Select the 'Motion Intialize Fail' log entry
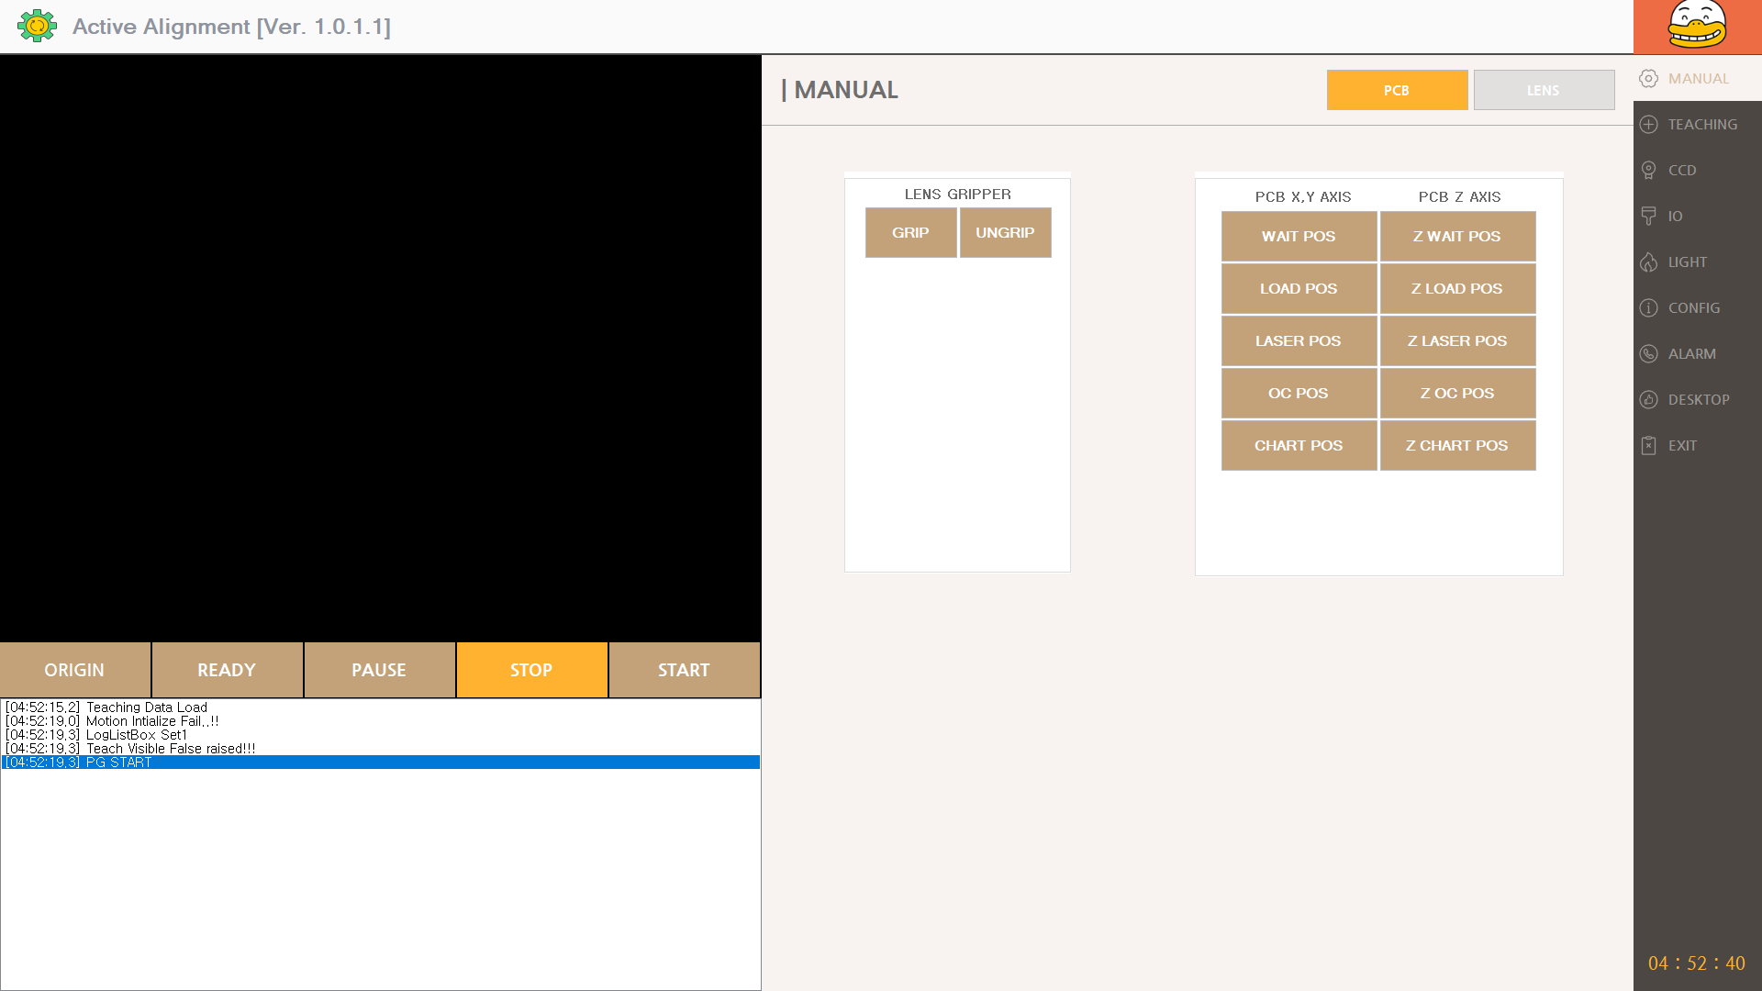The image size is (1762, 991). pyautogui.click(x=380, y=721)
